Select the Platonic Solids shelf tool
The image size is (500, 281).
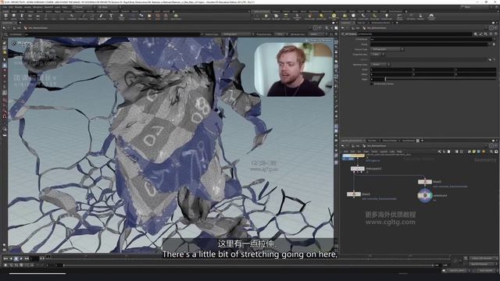(122, 16)
